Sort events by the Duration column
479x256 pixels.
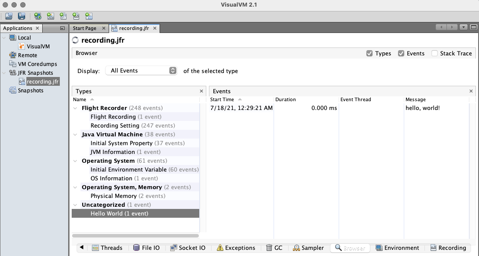click(x=285, y=99)
